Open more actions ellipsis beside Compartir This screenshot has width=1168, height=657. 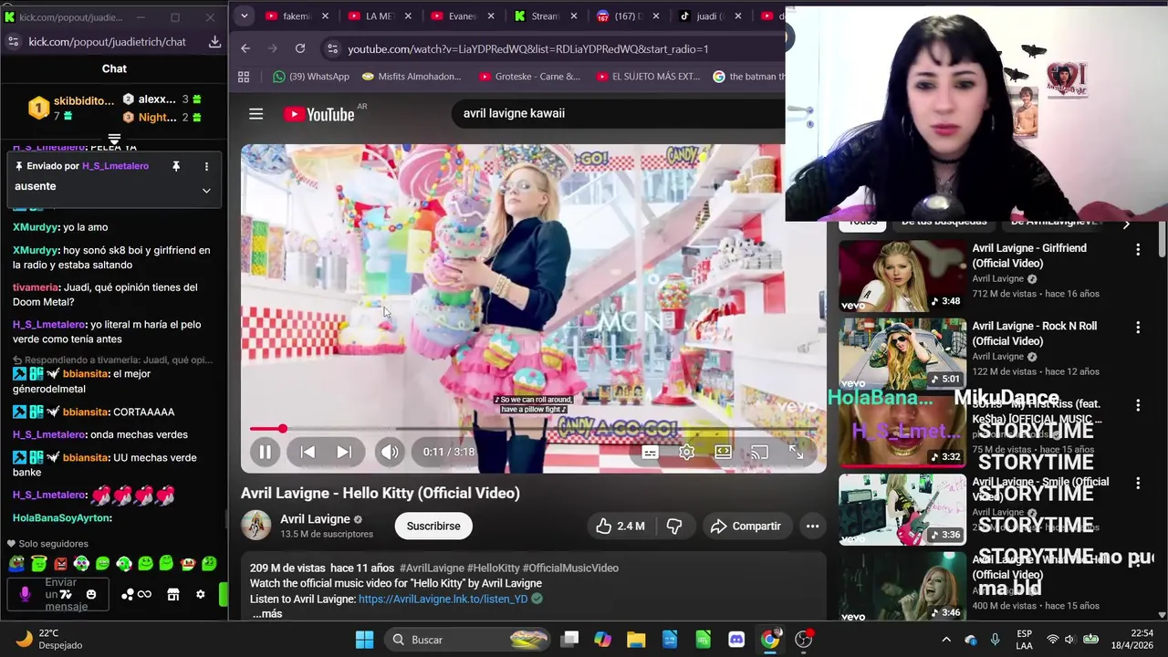point(812,526)
